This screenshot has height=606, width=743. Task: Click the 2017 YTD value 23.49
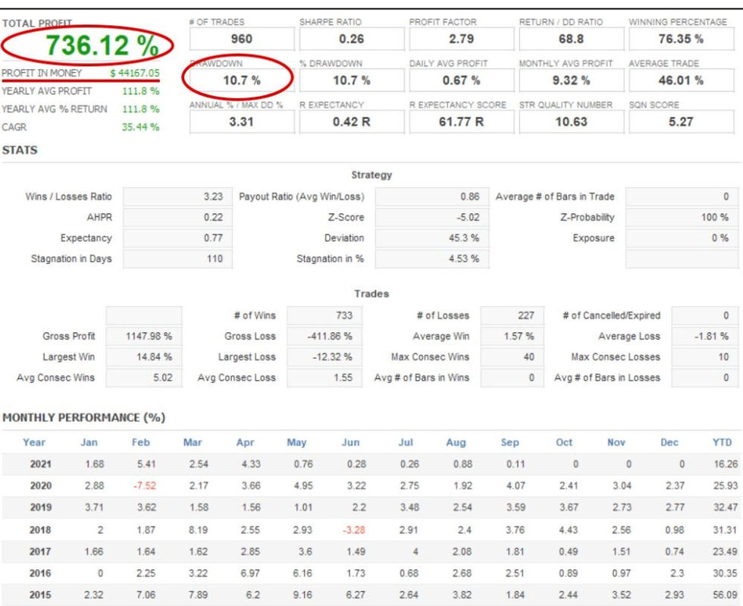[726, 551]
